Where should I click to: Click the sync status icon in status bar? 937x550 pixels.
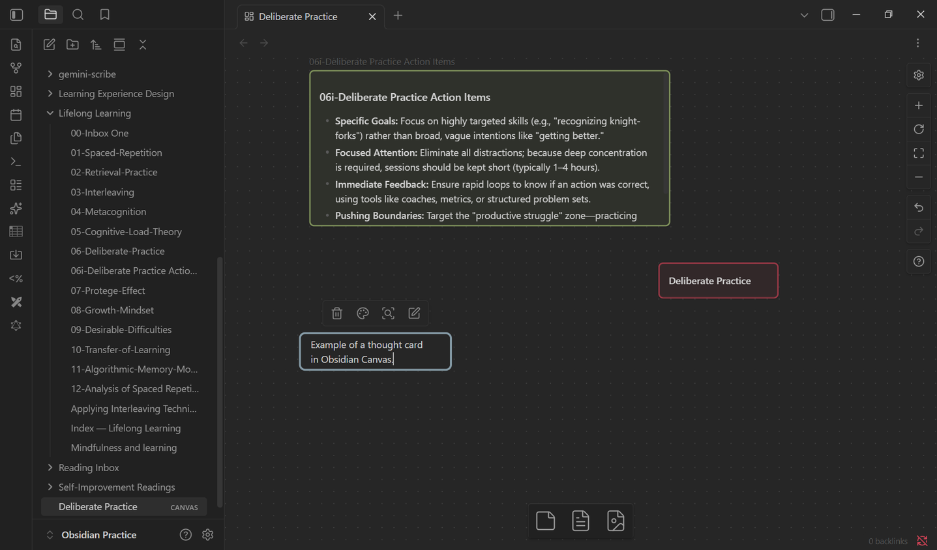pyautogui.click(x=922, y=541)
